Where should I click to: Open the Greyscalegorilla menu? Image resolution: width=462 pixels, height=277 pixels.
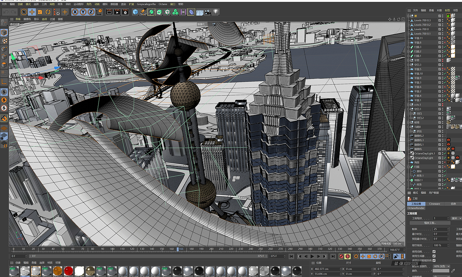146,4
